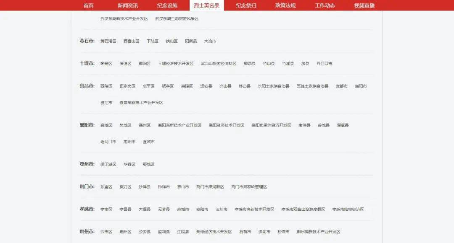Select 武汉东湖生态旅游风景区 link

point(177,19)
